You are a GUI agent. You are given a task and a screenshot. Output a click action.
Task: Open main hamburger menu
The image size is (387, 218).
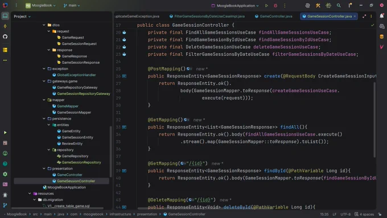click(x=17, y=5)
